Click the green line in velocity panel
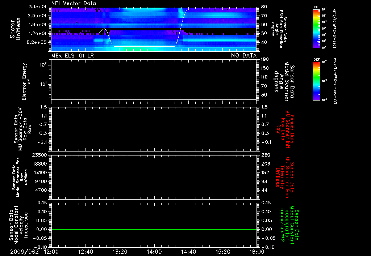This screenshot has height=256, width=371. pyautogui.click(x=154, y=229)
